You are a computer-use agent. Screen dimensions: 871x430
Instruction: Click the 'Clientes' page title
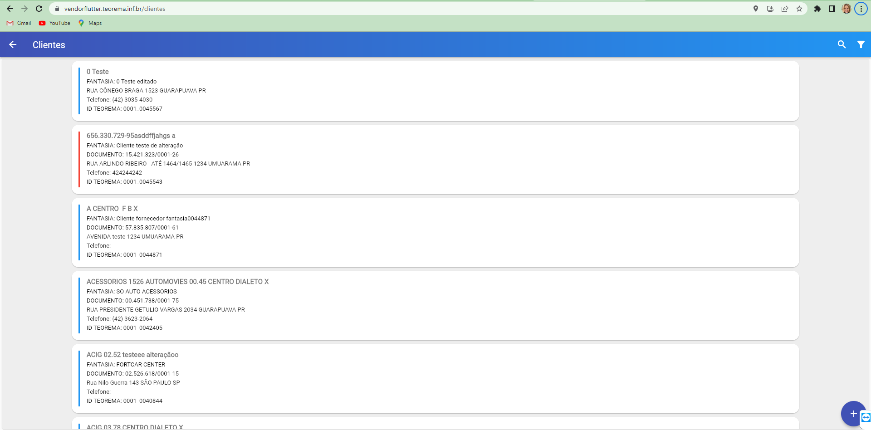[49, 45]
